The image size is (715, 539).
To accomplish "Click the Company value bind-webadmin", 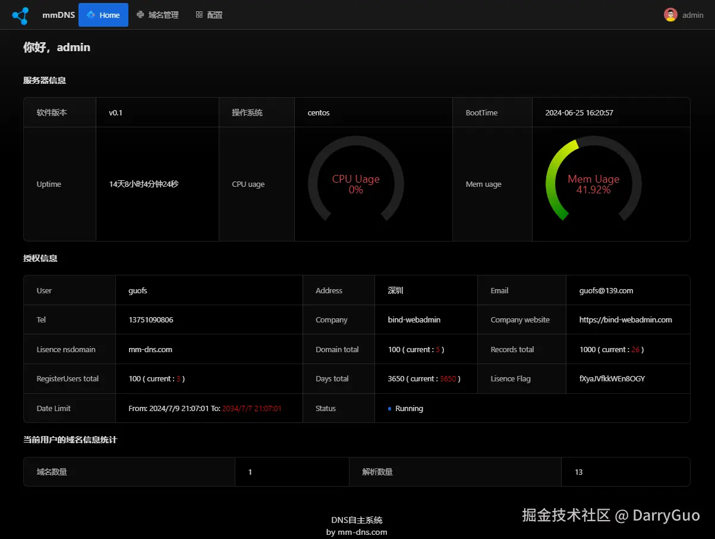I will point(414,319).
